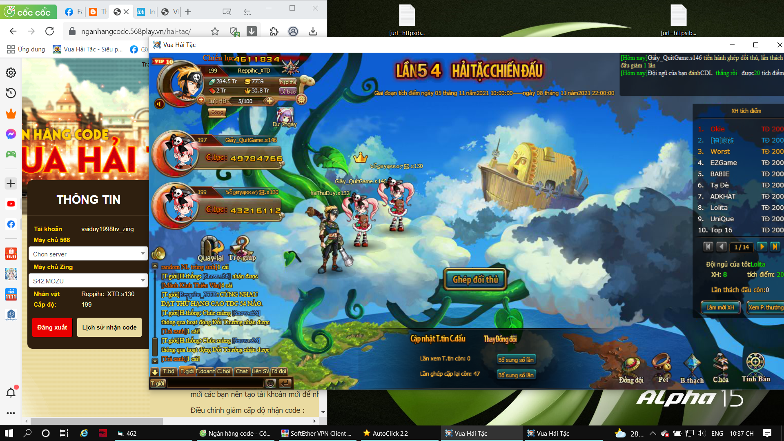Switch to T.giới chat tab

[187, 371]
